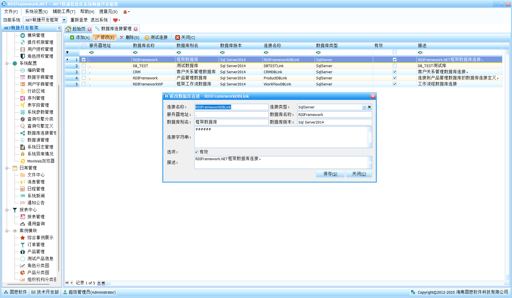Click 重新登录 to log in again
The image size is (512, 298).
(79, 20)
